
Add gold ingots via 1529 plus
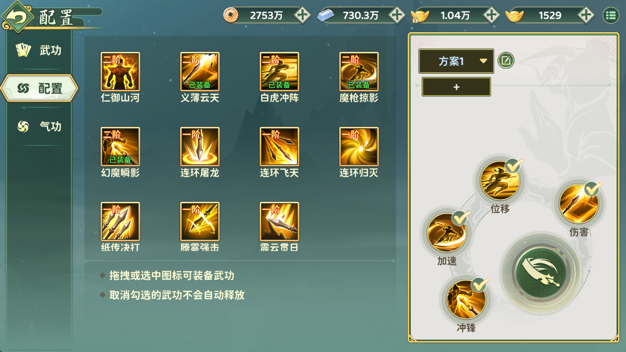(x=586, y=15)
